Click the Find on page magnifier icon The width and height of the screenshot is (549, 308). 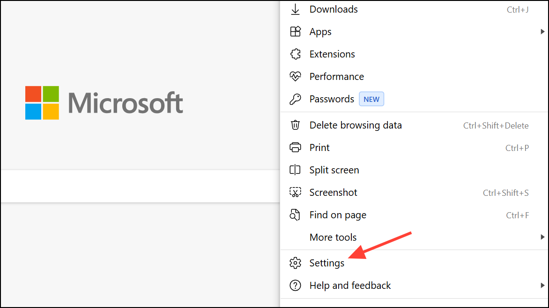(295, 215)
